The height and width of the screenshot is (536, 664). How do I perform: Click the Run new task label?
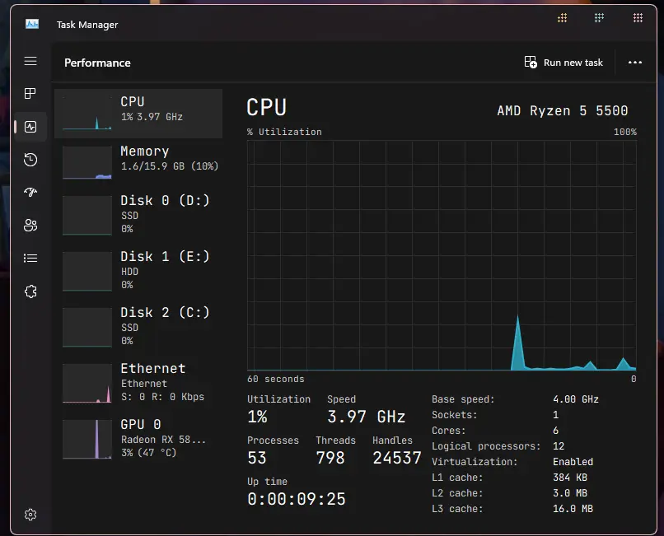tap(573, 63)
